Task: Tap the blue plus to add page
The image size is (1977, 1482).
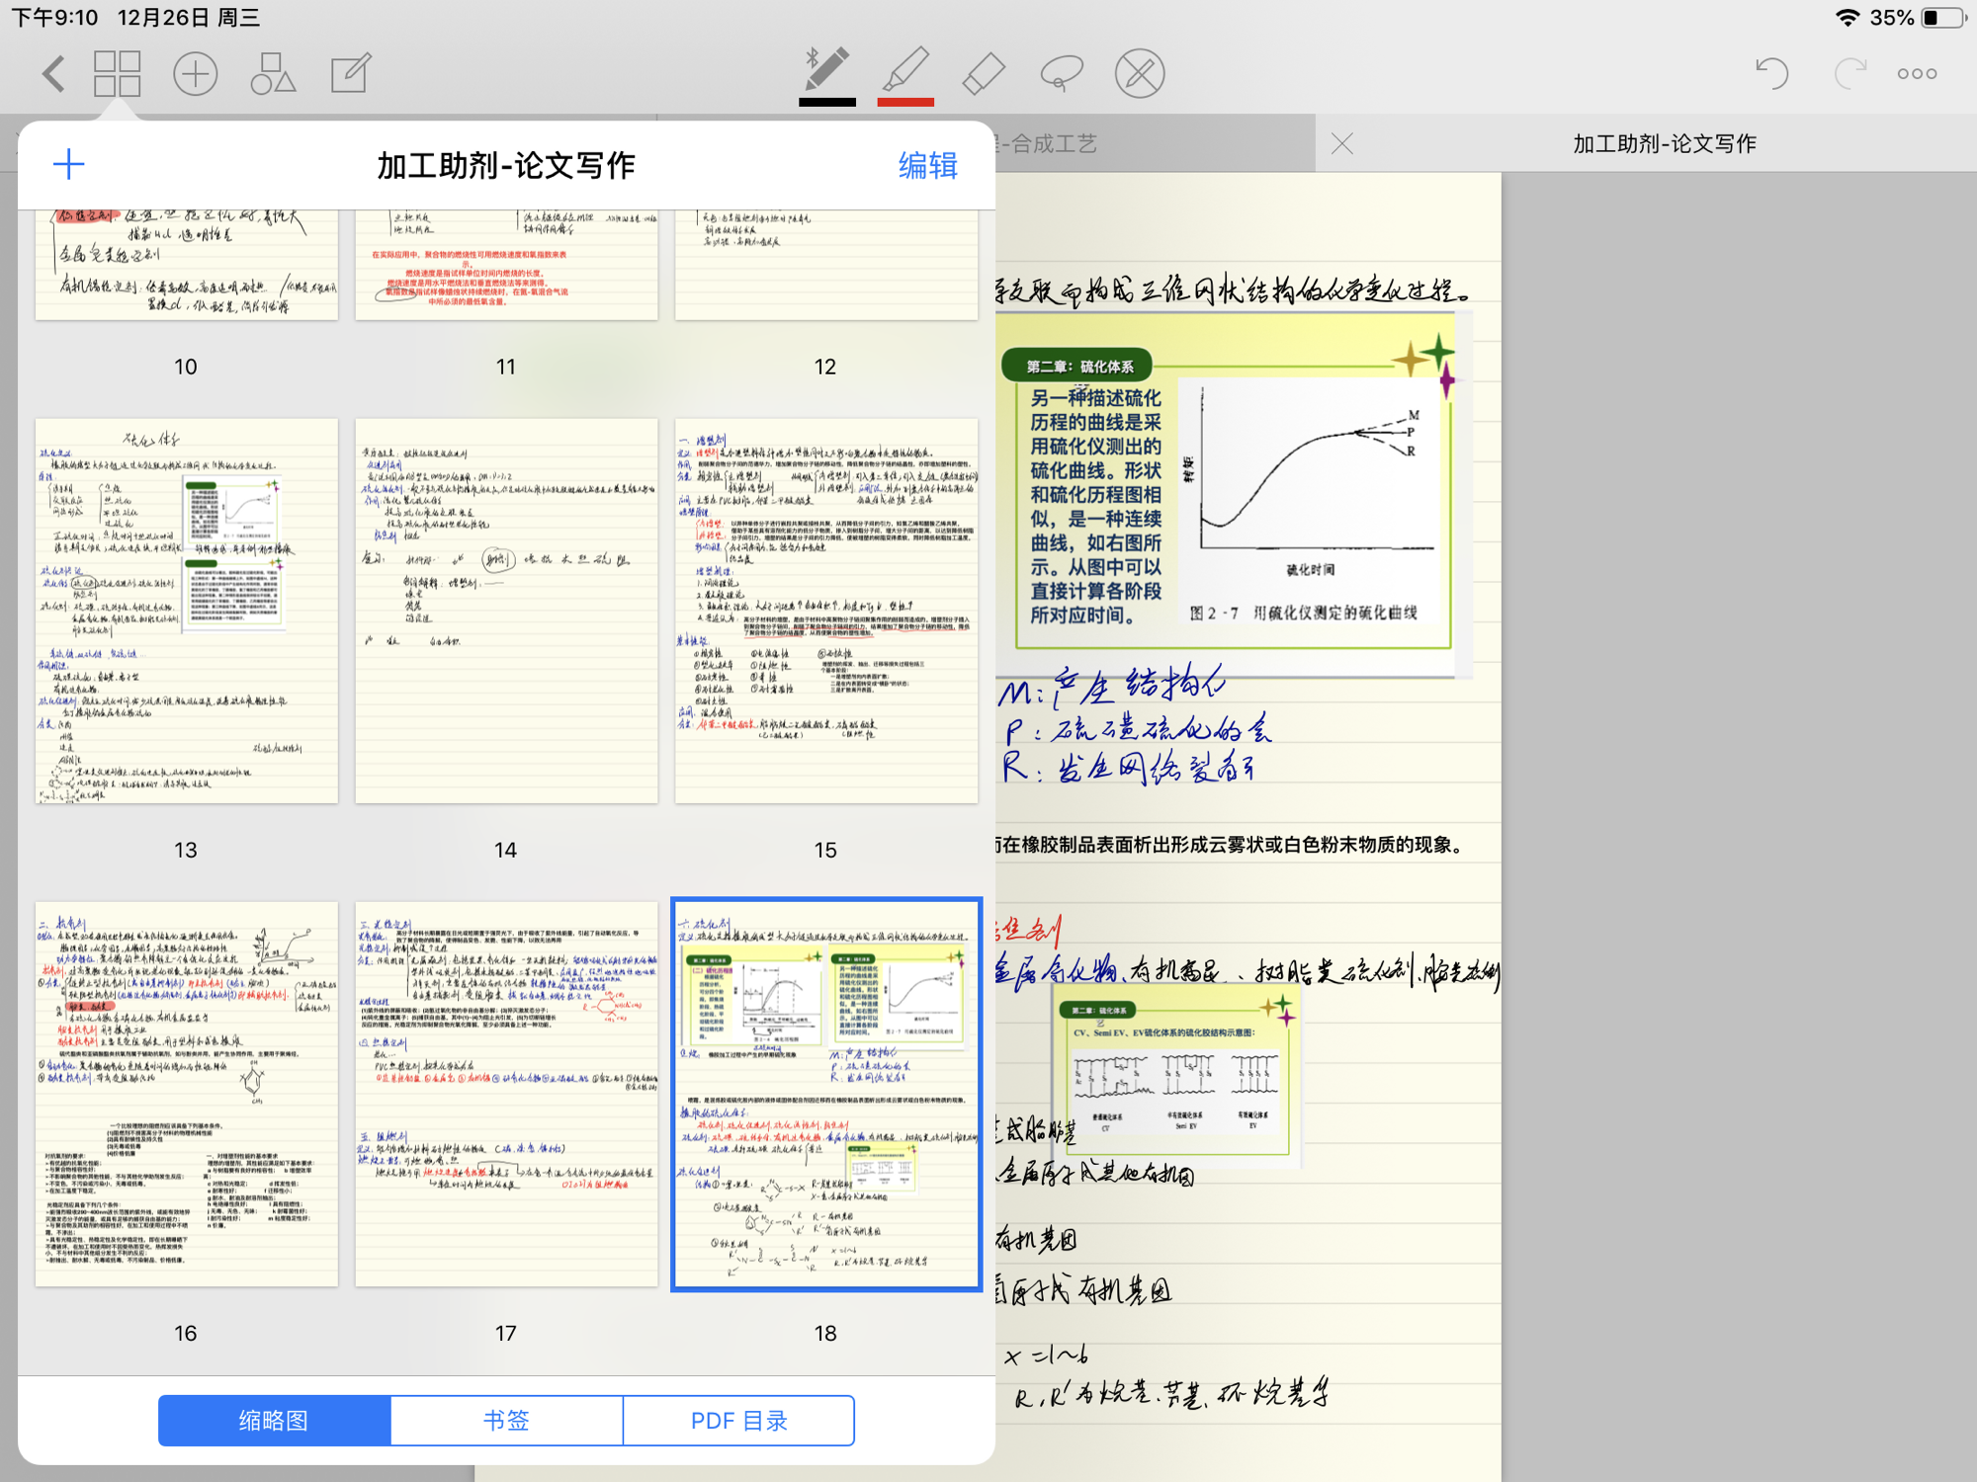Action: (68, 164)
